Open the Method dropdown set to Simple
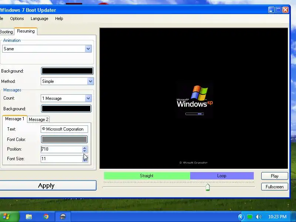This screenshot has width=296, height=222. 67,81
